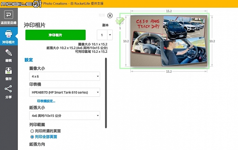Click the 紙張方向 label
The image size is (238, 150).
pyautogui.click(x=37, y=144)
